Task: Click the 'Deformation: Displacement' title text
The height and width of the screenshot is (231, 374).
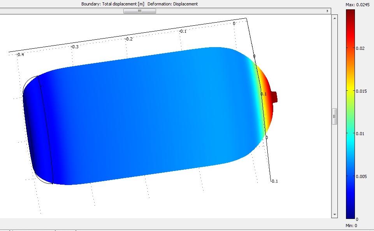Action: point(173,4)
